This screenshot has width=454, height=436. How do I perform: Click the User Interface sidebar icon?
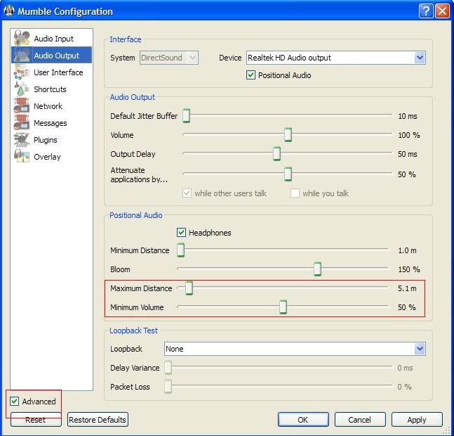(22, 72)
